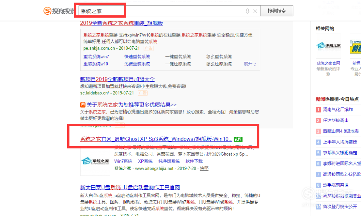Open the 怎么重装系统 sublink
Viewport: 361px width, 216px height.
pos(219,57)
